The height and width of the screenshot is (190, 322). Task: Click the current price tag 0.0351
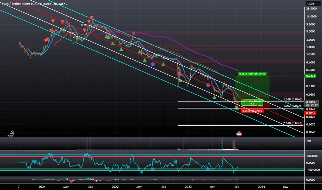pos(311,102)
